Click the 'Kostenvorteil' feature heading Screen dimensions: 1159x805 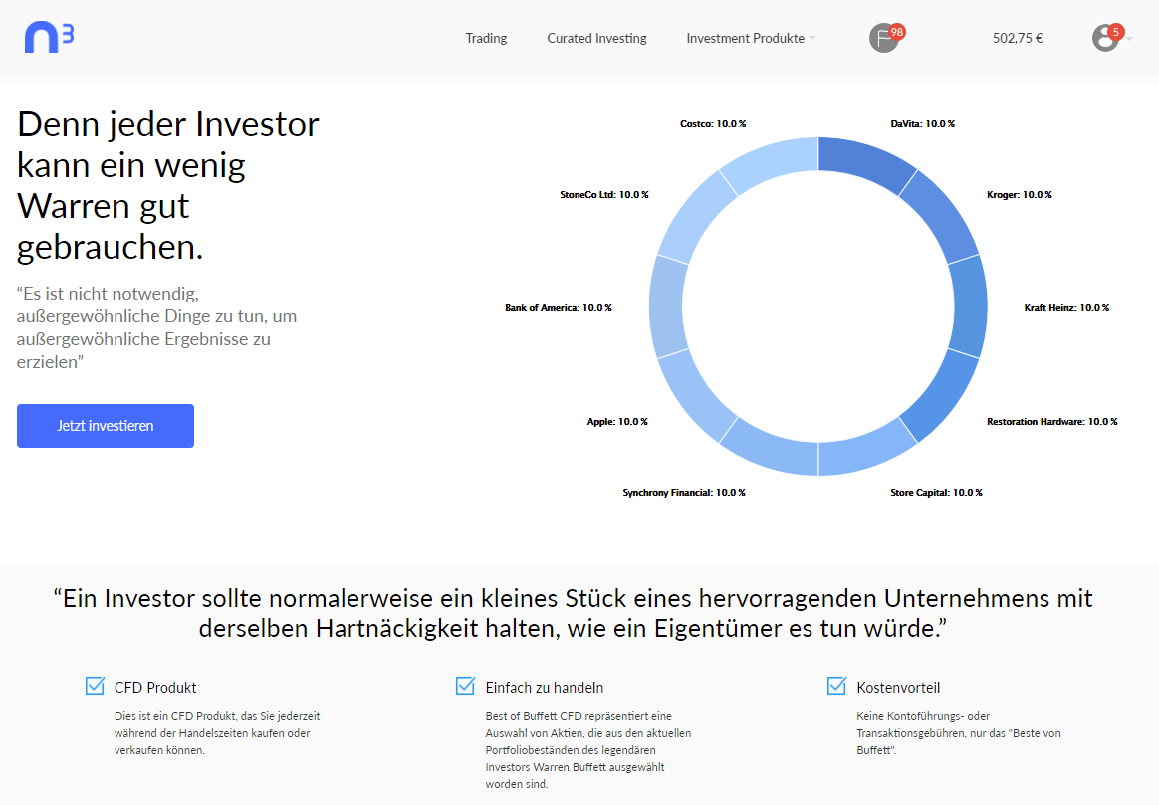(x=898, y=687)
